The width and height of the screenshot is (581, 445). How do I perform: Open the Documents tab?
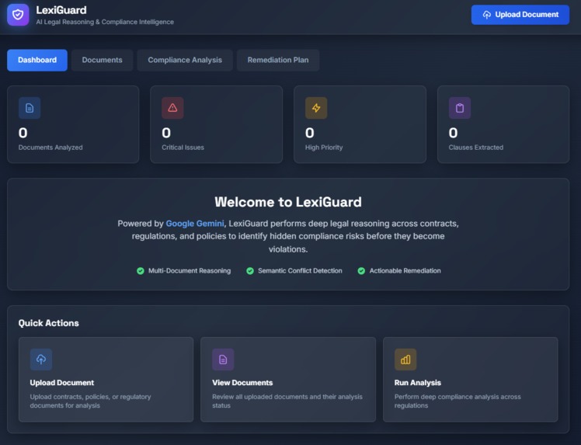103,60
